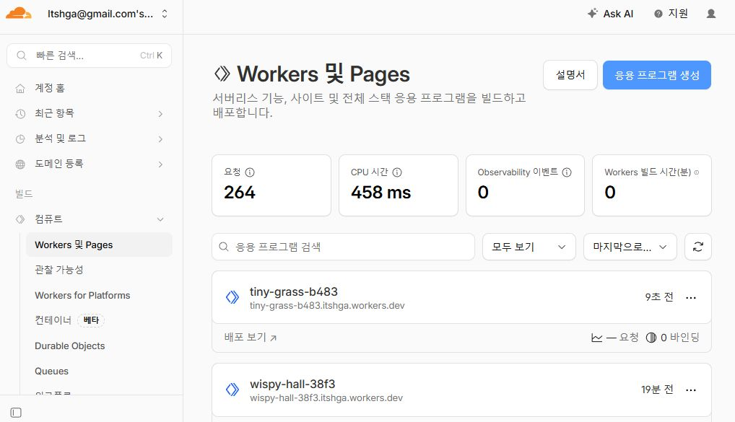This screenshot has height=422, width=735.
Task: Click wispy-hall-38f3.itshga.workers.dev URL text
Action: point(326,397)
